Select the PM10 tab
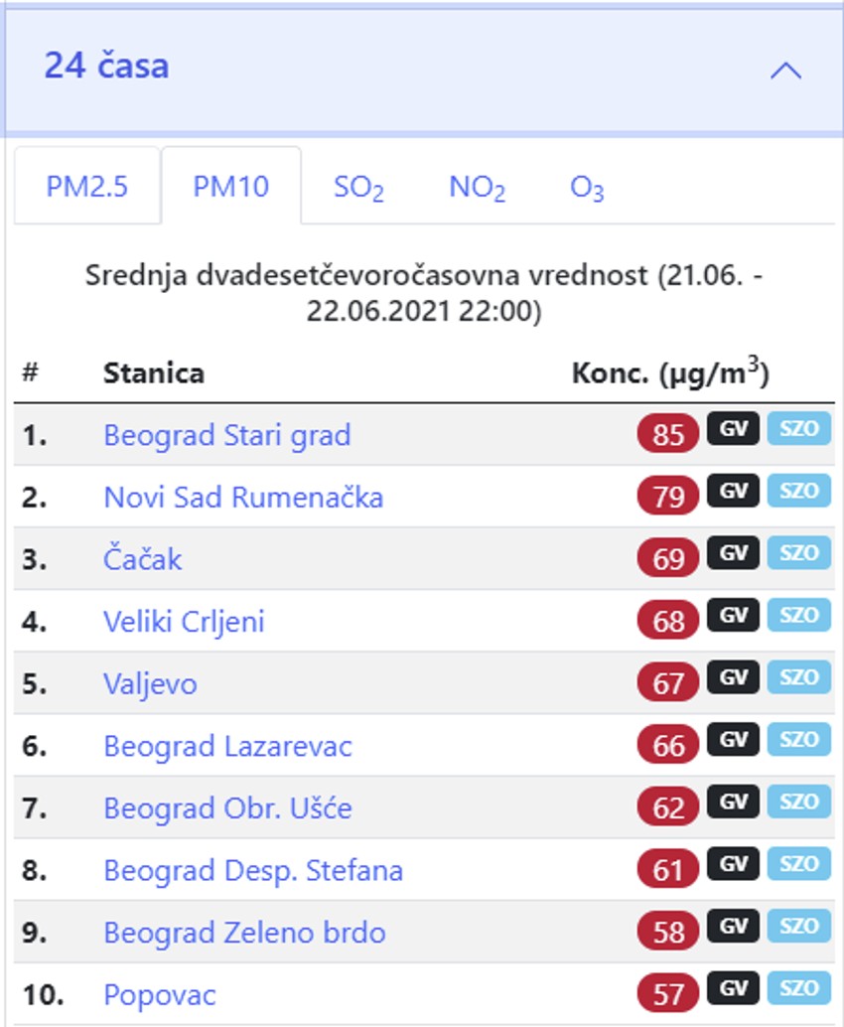 point(231,187)
